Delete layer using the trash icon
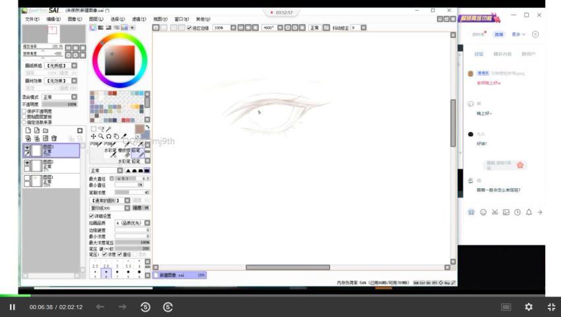The width and height of the screenshot is (561, 317). [x=54, y=138]
